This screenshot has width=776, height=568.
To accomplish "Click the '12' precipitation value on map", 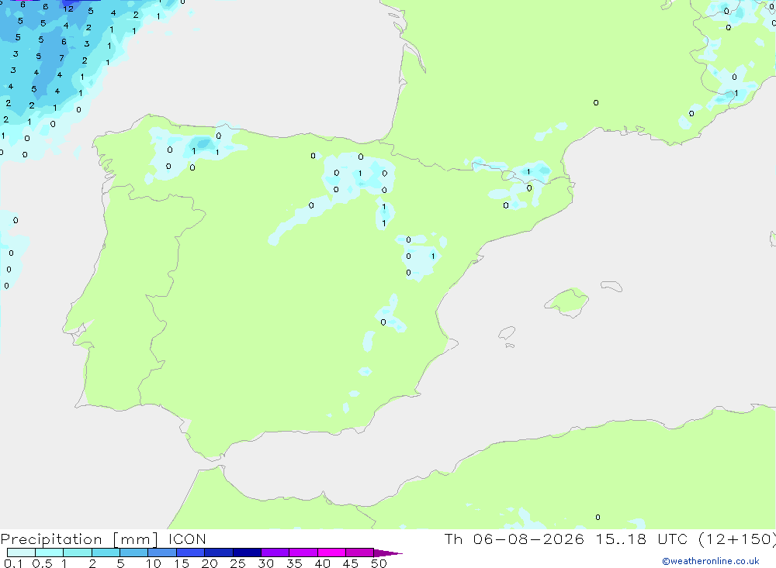I will click(68, 9).
